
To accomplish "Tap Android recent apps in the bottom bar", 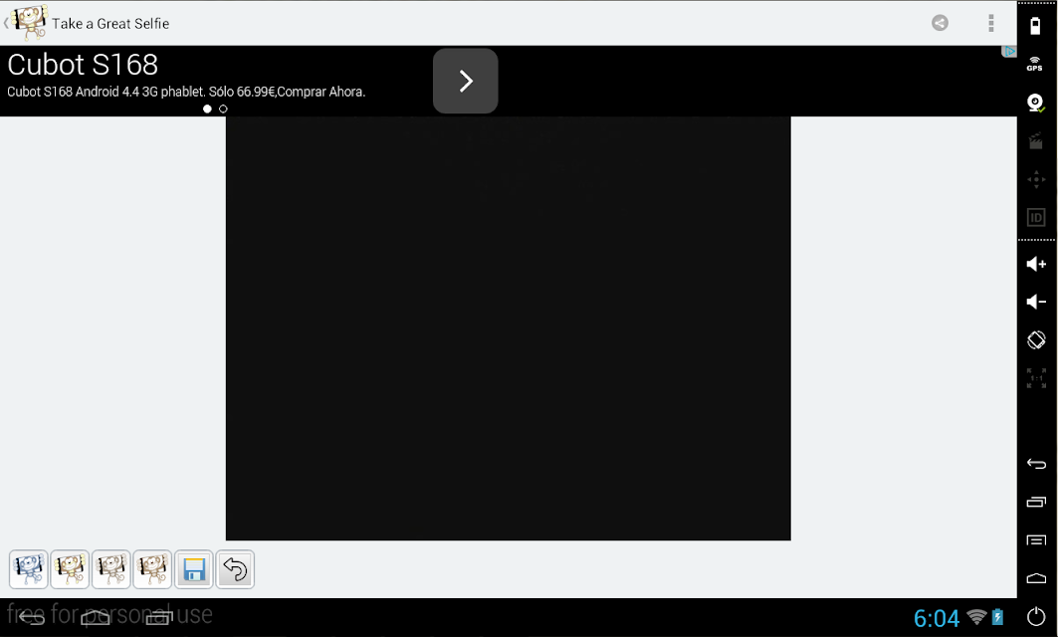I will pyautogui.click(x=159, y=617).
